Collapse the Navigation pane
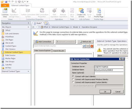The width and height of the screenshot is (132, 109). (x=29, y=23)
